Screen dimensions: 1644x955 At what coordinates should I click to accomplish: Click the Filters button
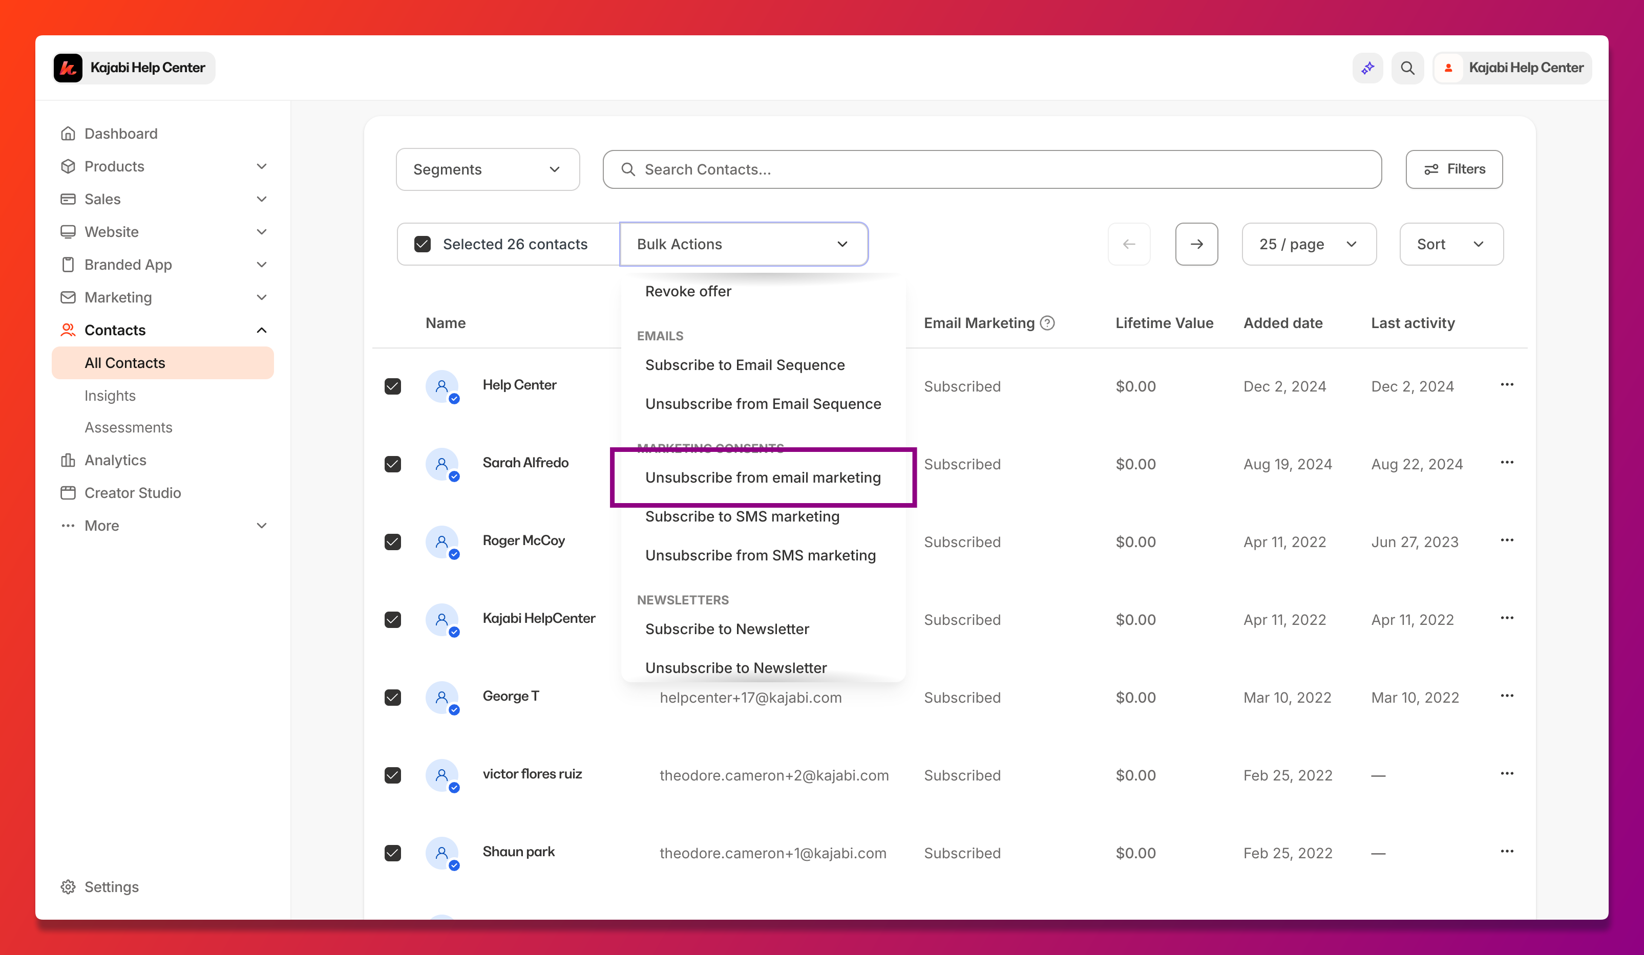click(x=1454, y=169)
